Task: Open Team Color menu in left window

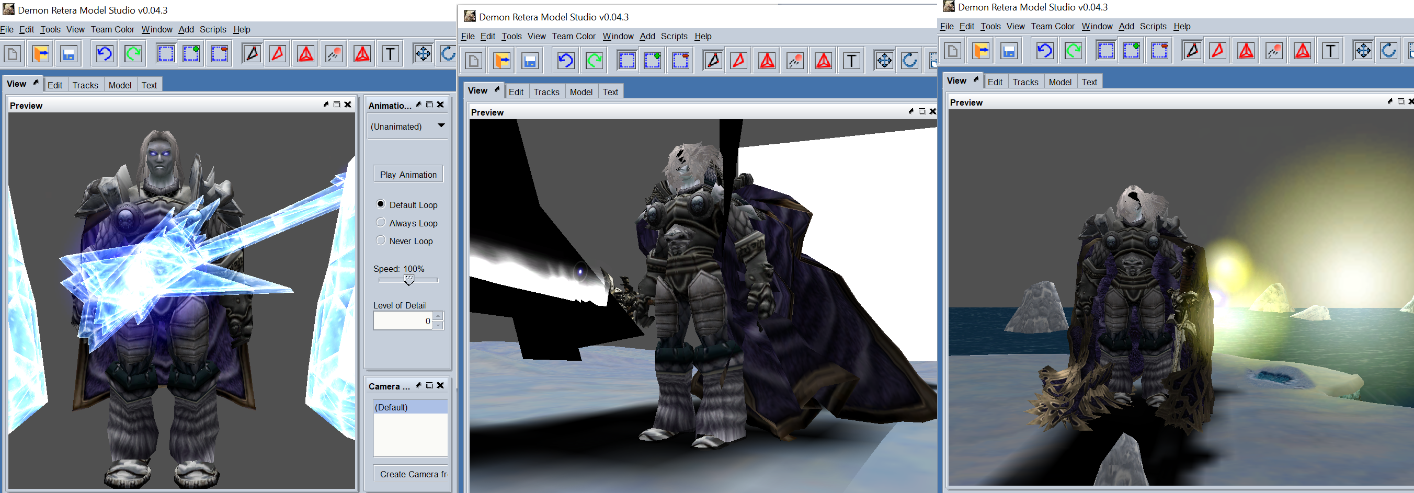Action: pos(112,29)
